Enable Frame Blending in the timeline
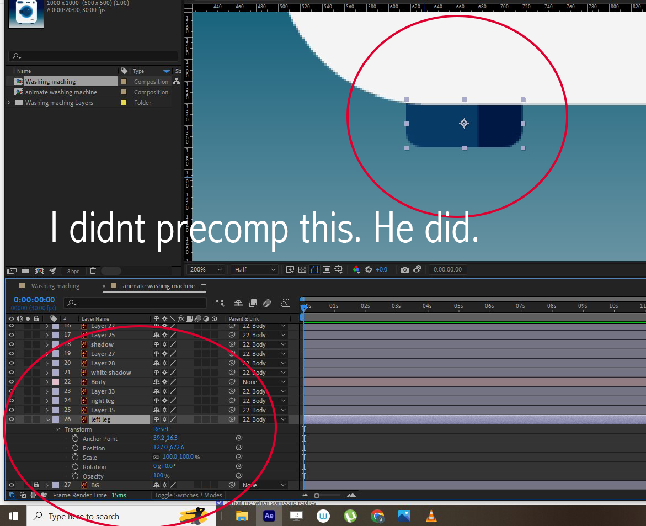The image size is (646, 526). coord(253,303)
